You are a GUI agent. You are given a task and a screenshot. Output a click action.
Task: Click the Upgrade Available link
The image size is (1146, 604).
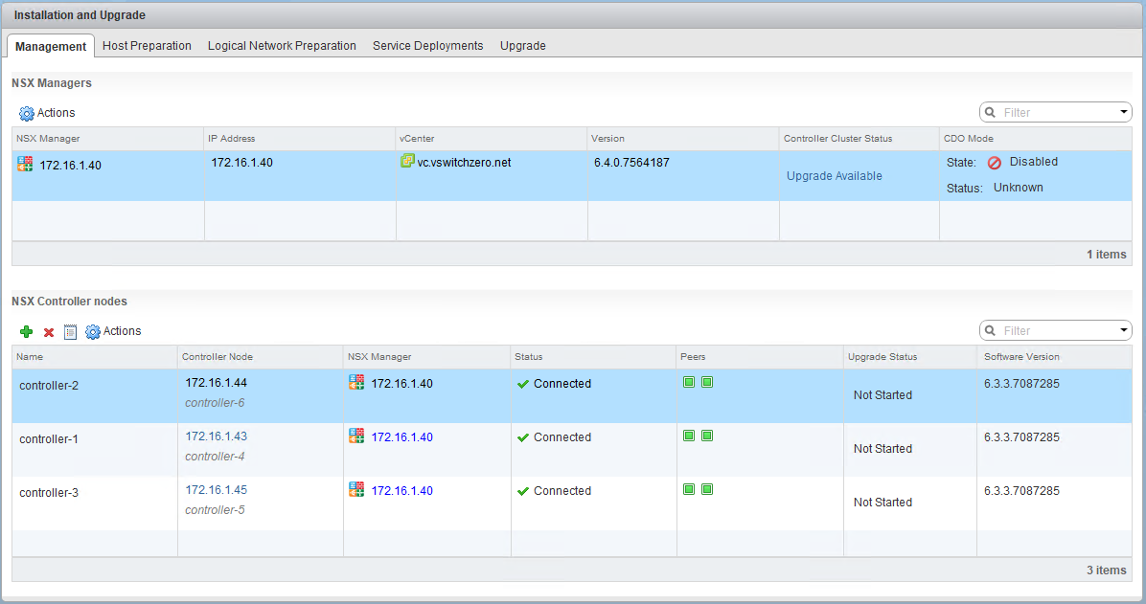click(834, 176)
